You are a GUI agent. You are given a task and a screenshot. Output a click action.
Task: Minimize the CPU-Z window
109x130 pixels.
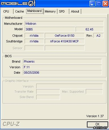pyautogui.click(x=92, y=4)
